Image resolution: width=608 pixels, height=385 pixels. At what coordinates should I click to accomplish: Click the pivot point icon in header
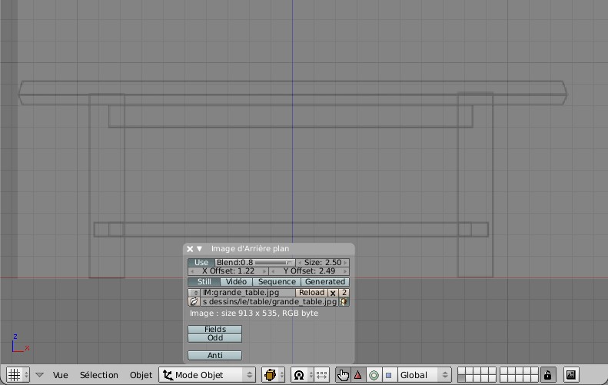[x=299, y=375]
